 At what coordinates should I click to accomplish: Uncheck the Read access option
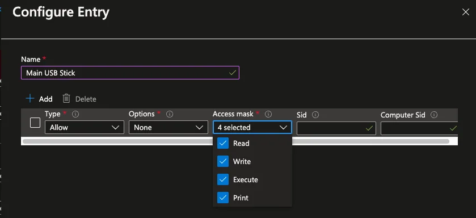[223, 143]
